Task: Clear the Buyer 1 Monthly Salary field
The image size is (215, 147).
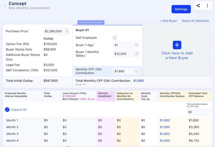Action: 137,53
